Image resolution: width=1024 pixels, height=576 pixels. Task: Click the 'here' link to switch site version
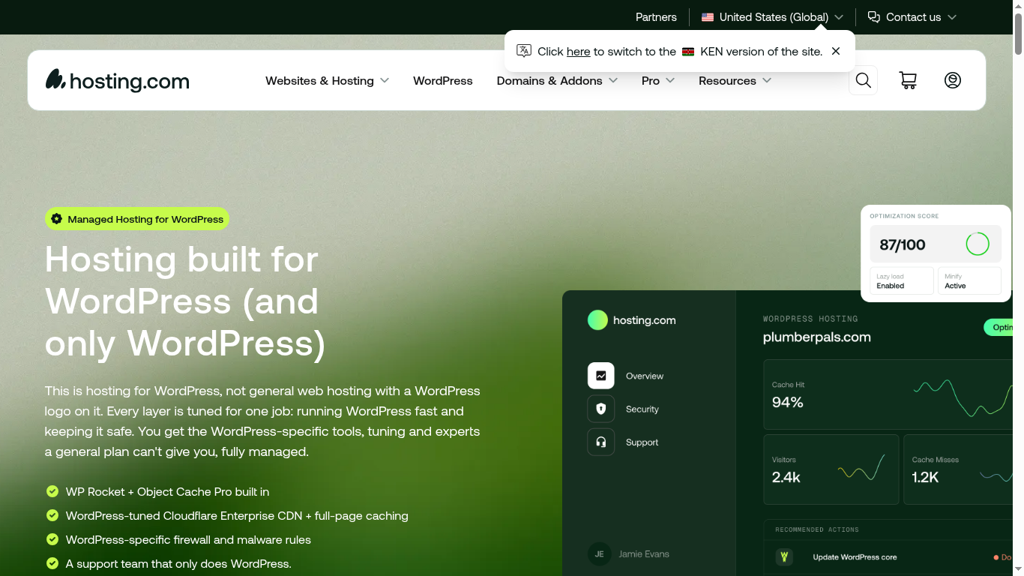click(578, 51)
